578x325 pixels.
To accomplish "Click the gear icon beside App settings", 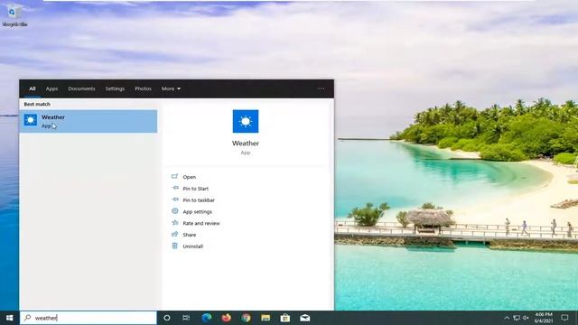I will pos(174,211).
